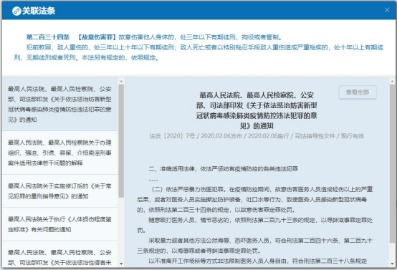The image size is (397, 270).
Task: Click the right content scrollbar thumb
Action: point(392,164)
